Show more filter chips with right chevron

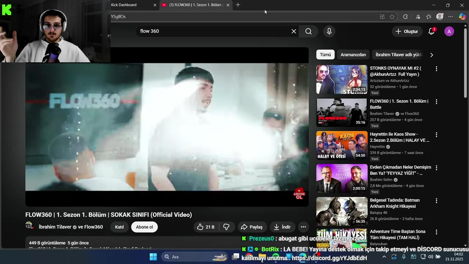coord(432,55)
